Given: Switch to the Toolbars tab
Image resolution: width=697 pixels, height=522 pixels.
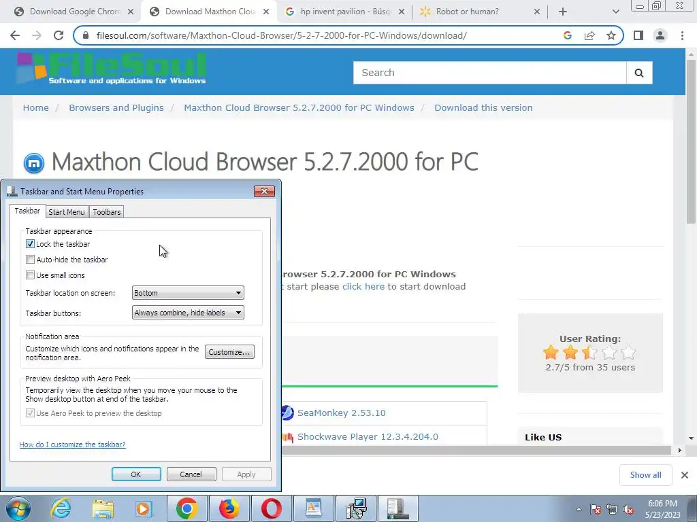Looking at the screenshot, I should pos(107,212).
